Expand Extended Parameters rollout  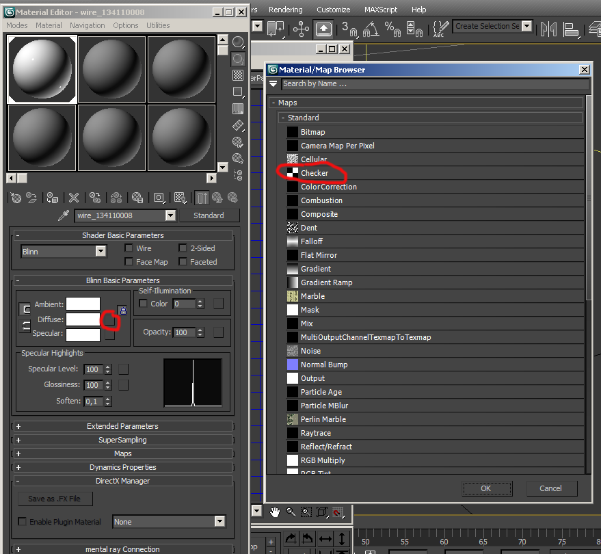[x=122, y=426]
